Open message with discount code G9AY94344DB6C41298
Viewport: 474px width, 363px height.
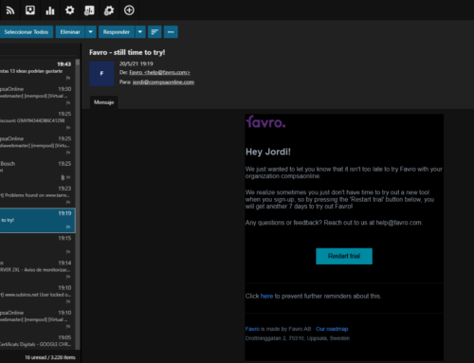click(37, 120)
